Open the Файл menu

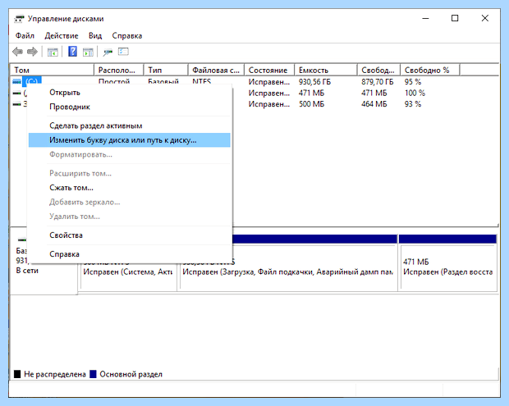point(25,35)
